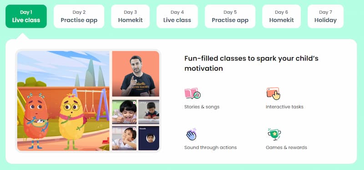Screen dimensions: 364x170
Task: Click the bottom-left student video tile
Action: [124, 138]
